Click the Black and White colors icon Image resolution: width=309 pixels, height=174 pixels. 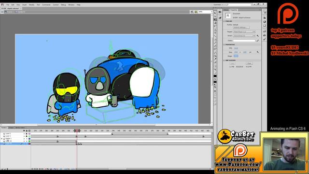[x=215, y=85]
